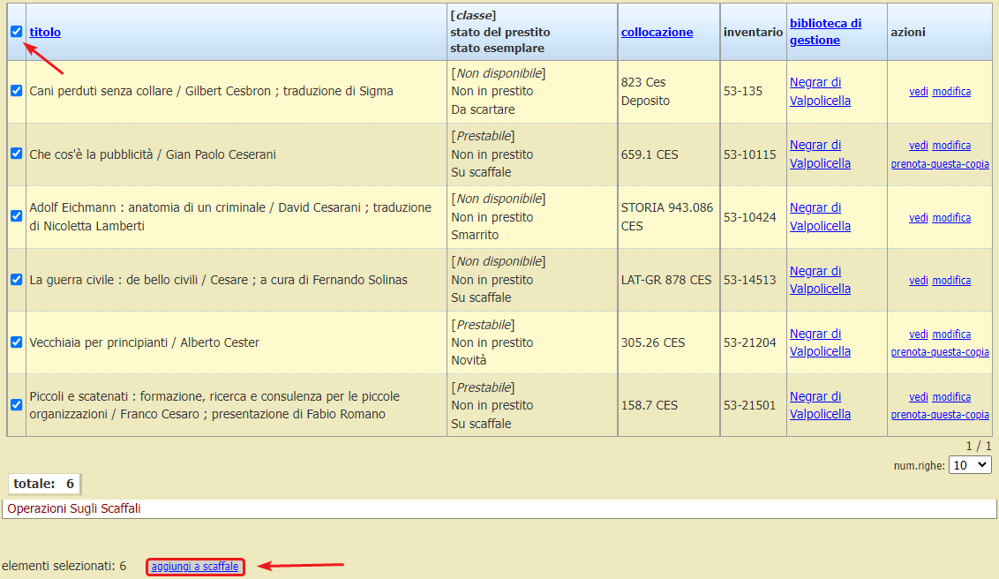This screenshot has width=999, height=579.
Task: Click 'vedi' for inventory 53-135
Action: 919,92
